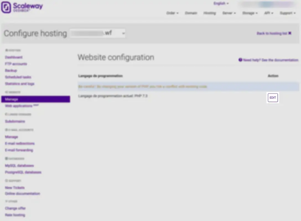Expand the Server menu
Screen dimensions: 301x221
pyautogui.click(x=229, y=13)
